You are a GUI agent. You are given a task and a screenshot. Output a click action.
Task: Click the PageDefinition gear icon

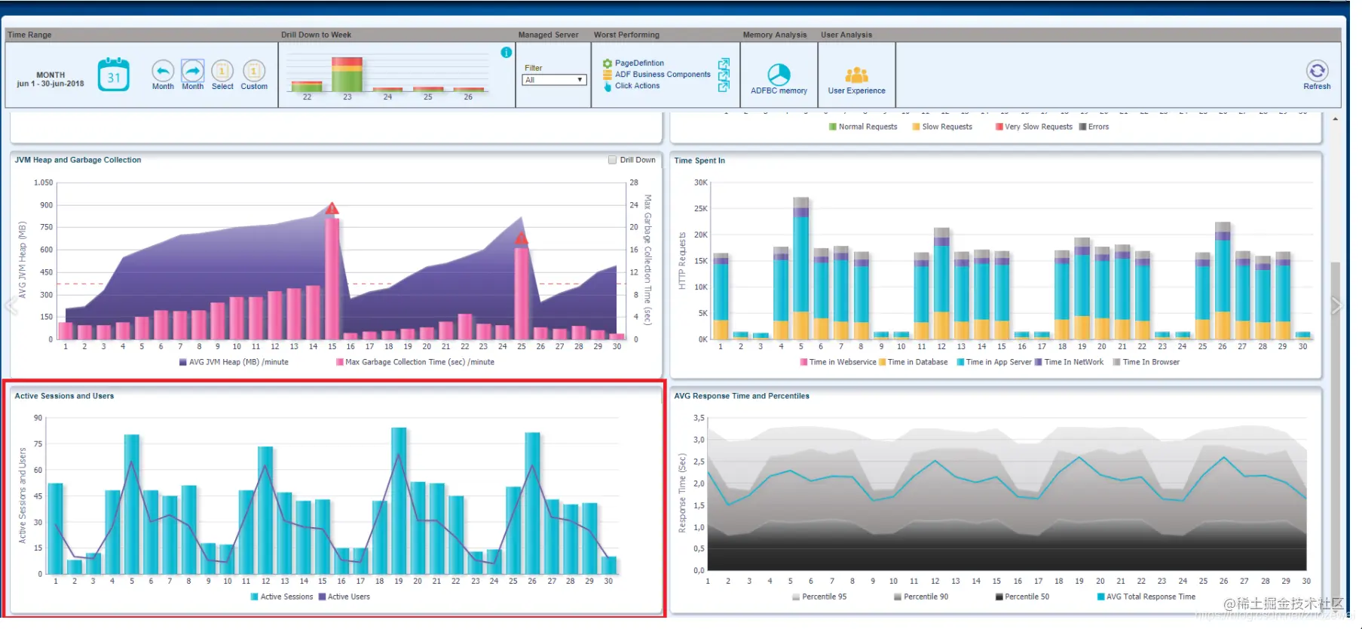point(608,63)
